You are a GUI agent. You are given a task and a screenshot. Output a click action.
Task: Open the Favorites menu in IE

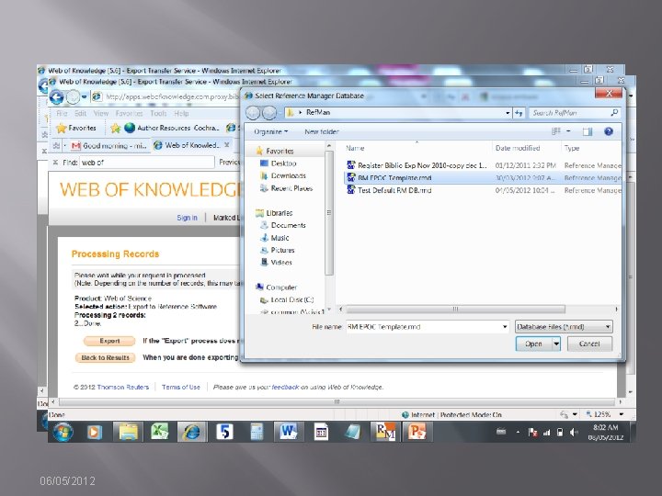[x=129, y=114]
